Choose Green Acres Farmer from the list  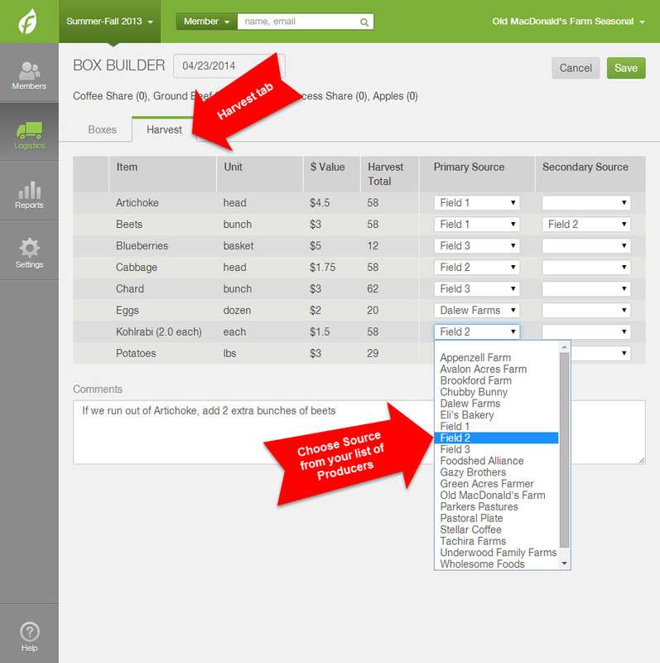(497, 484)
